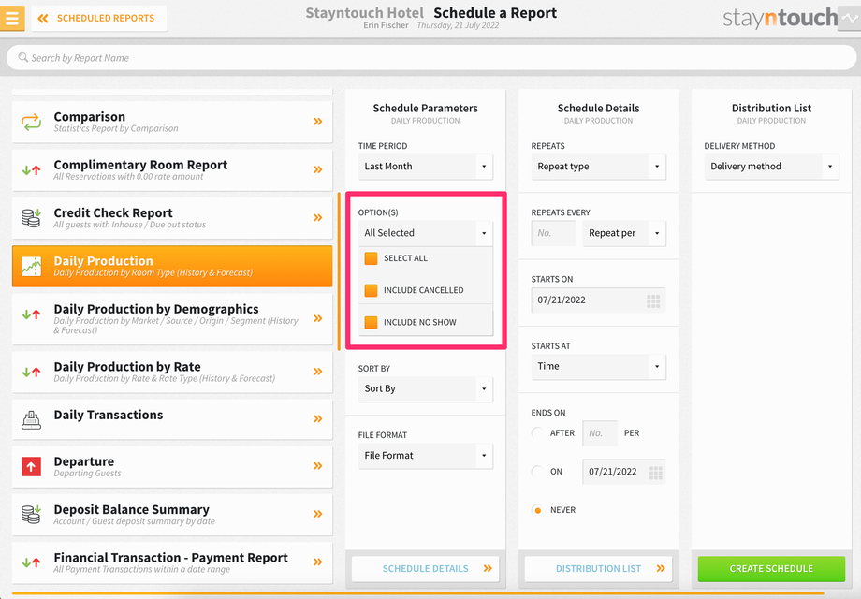Click the orange report list scrollbar
Image resolution: width=861 pixels, height=599 pixels.
pyautogui.click(x=339, y=270)
